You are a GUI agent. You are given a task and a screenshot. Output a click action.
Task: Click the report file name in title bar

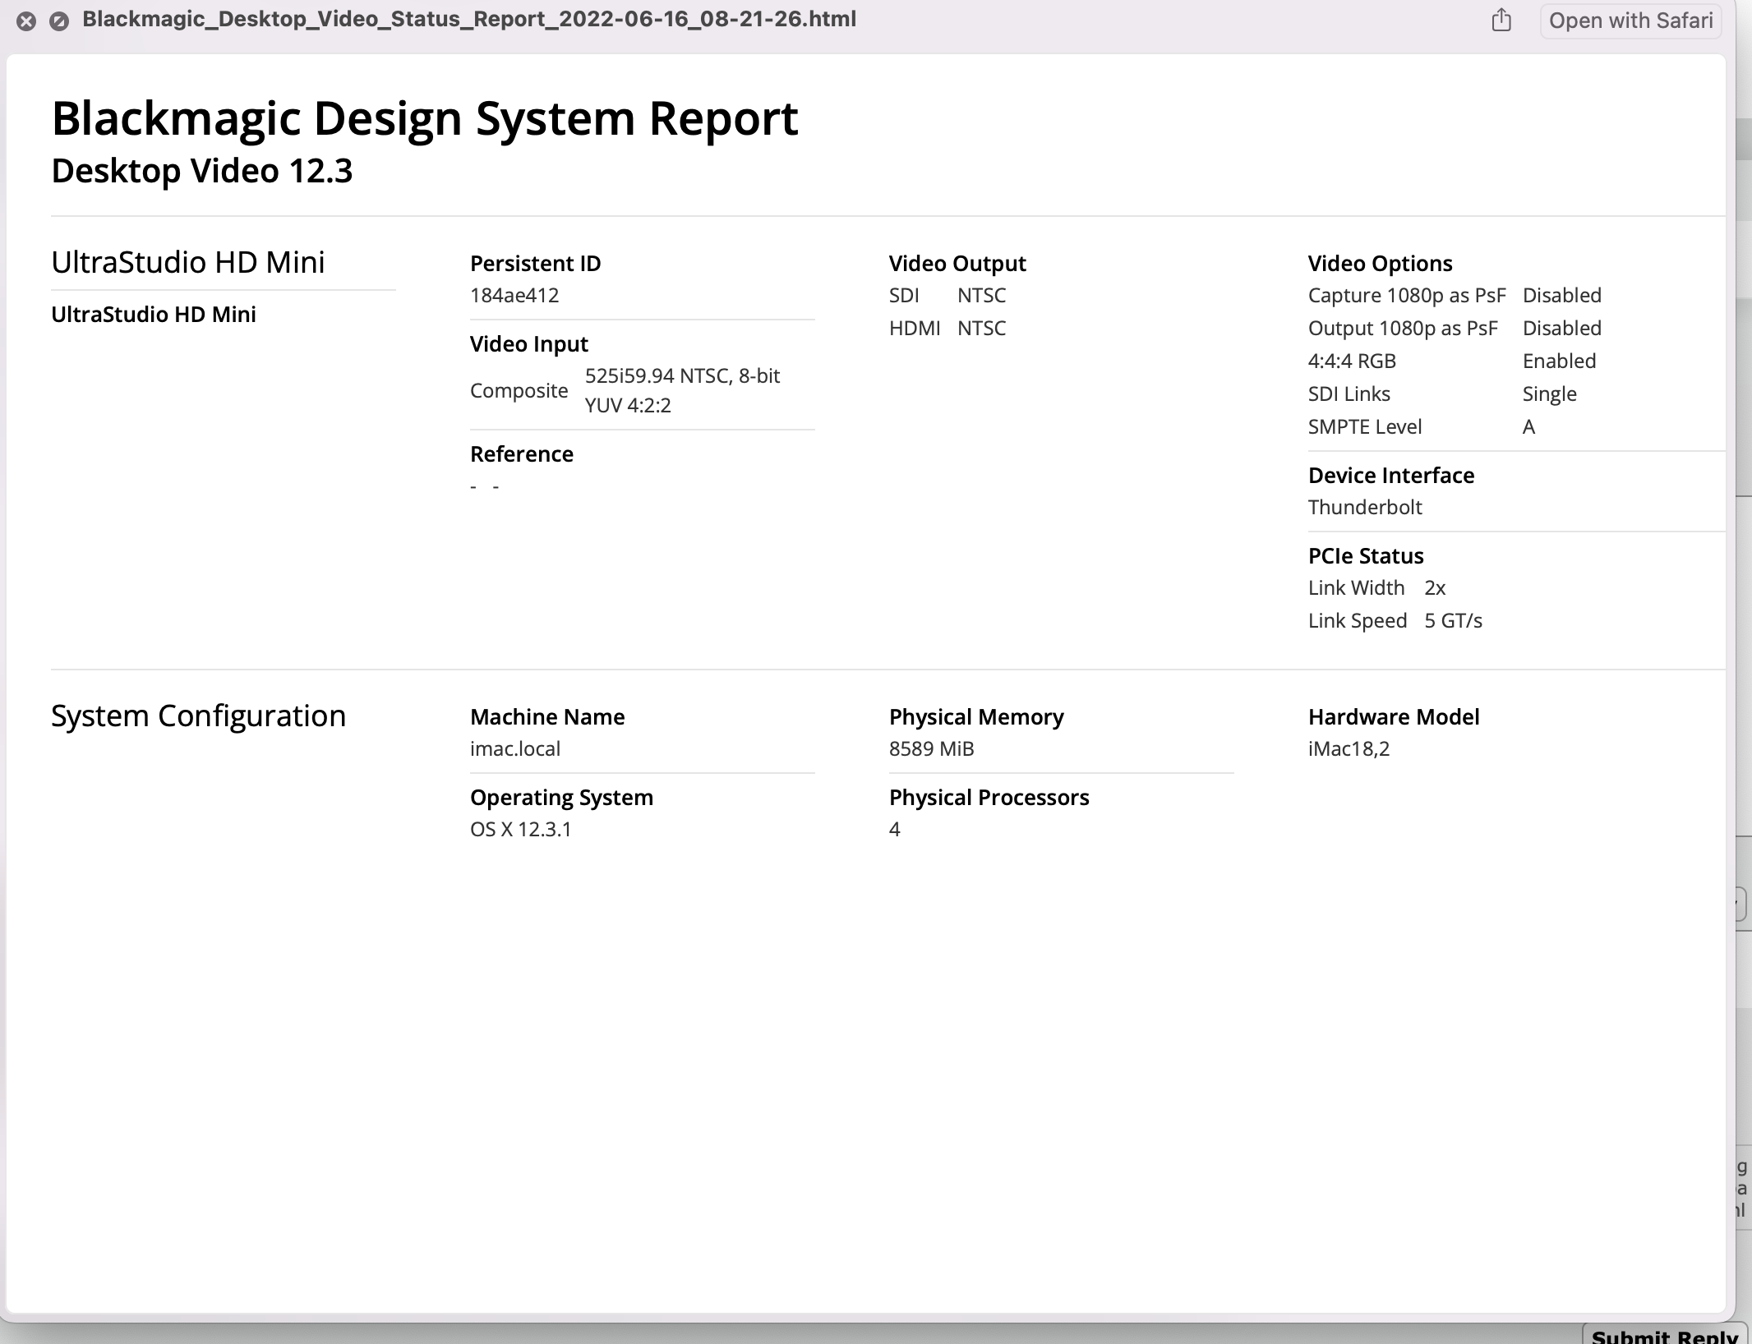(x=469, y=20)
